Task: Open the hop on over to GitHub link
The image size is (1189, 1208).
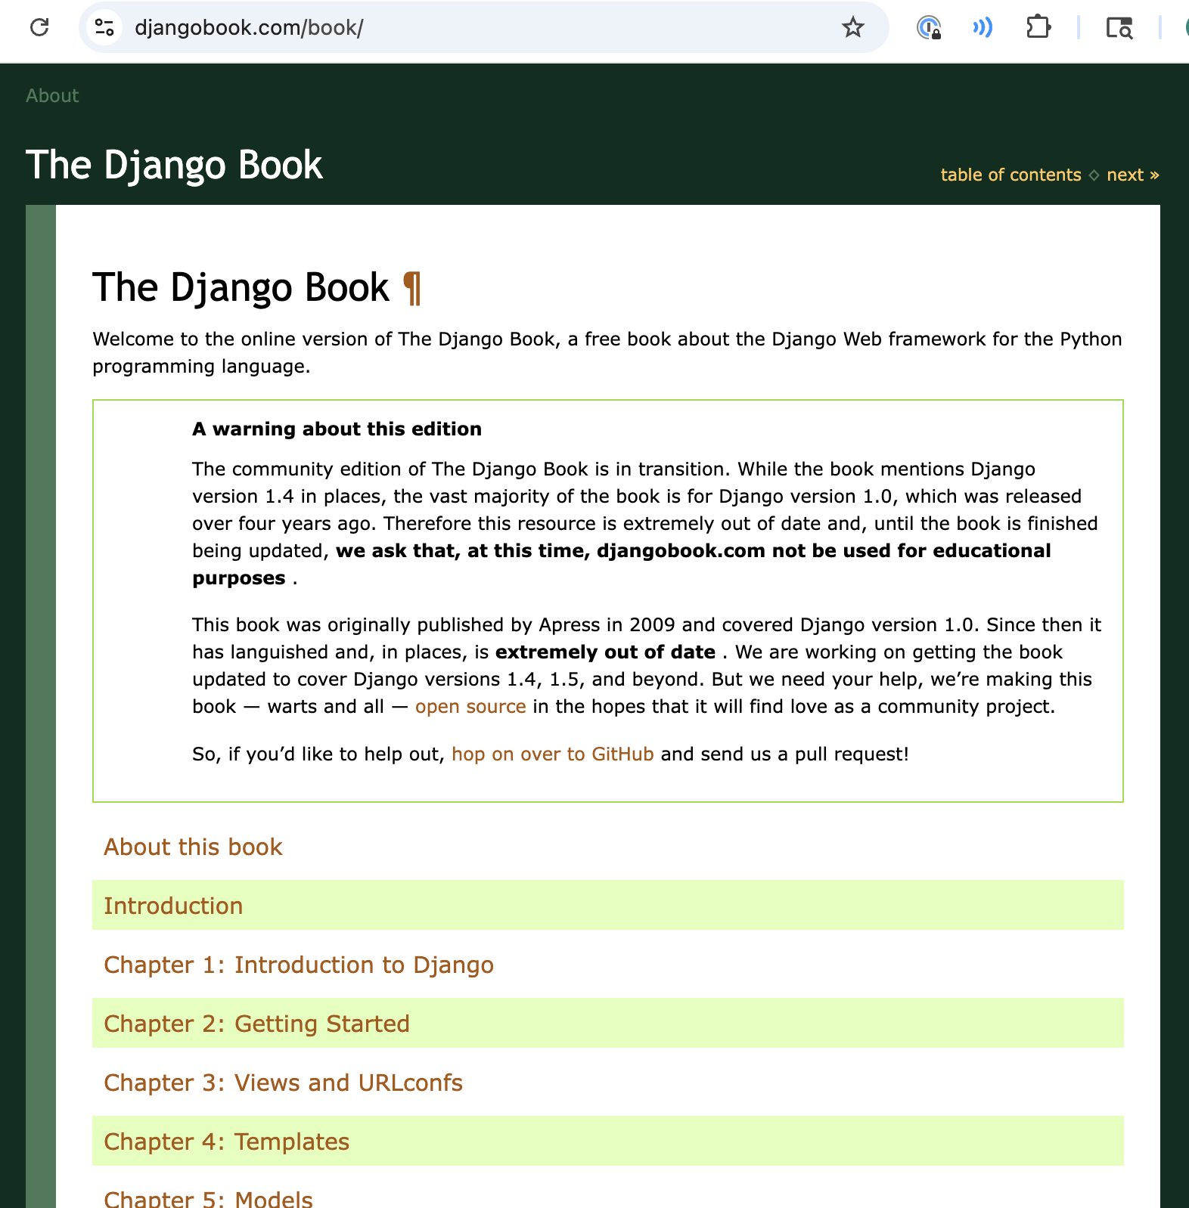Action: [552, 754]
